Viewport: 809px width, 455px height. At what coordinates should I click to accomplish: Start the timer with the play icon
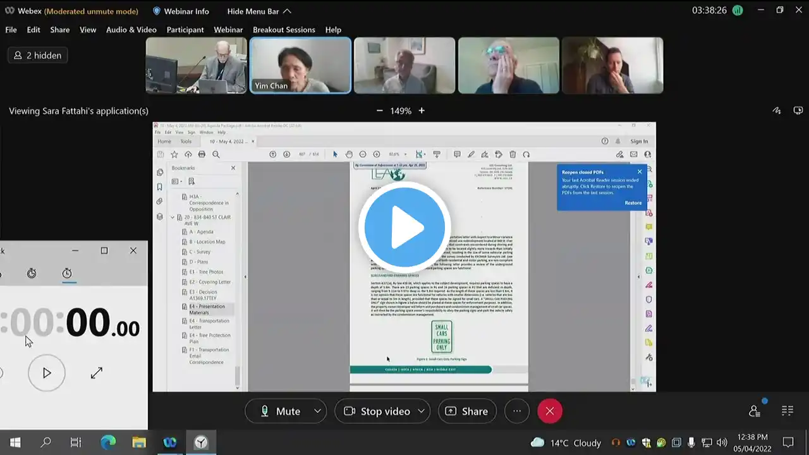click(x=47, y=373)
